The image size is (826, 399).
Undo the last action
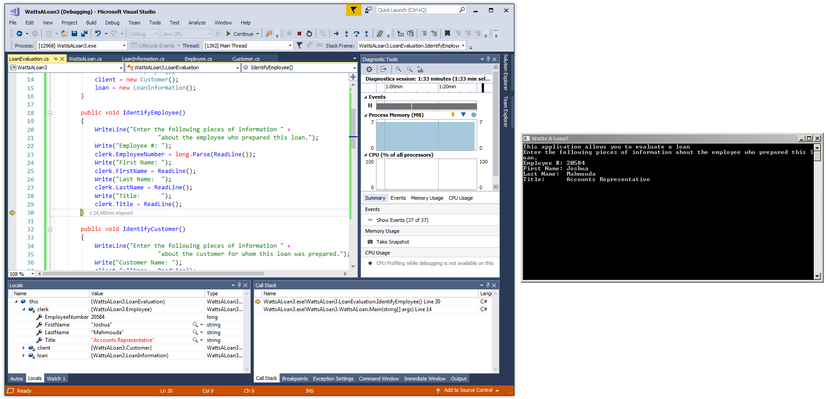click(98, 34)
